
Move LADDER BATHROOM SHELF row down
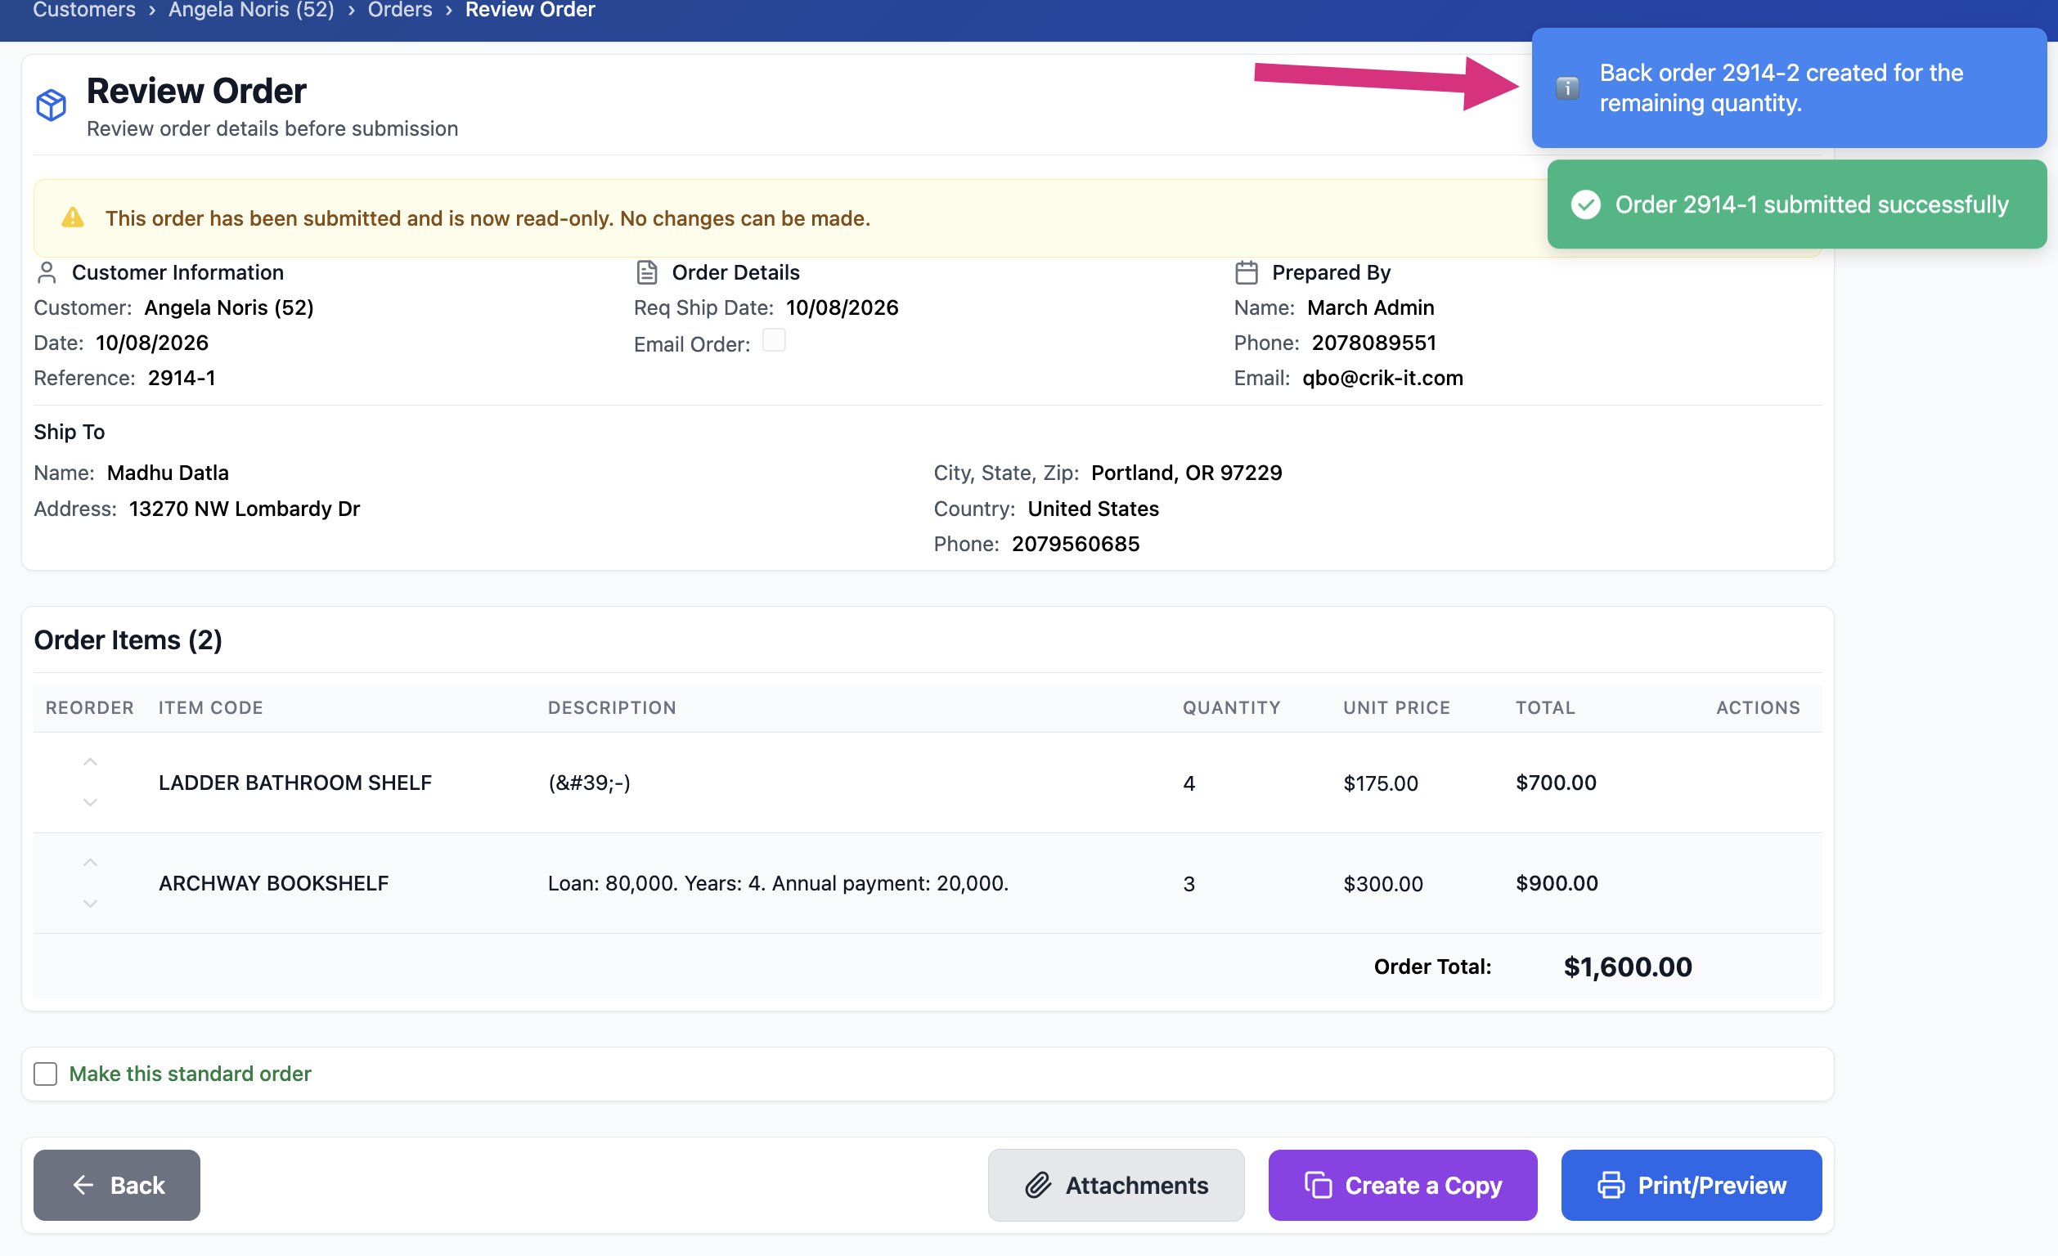[x=90, y=802]
